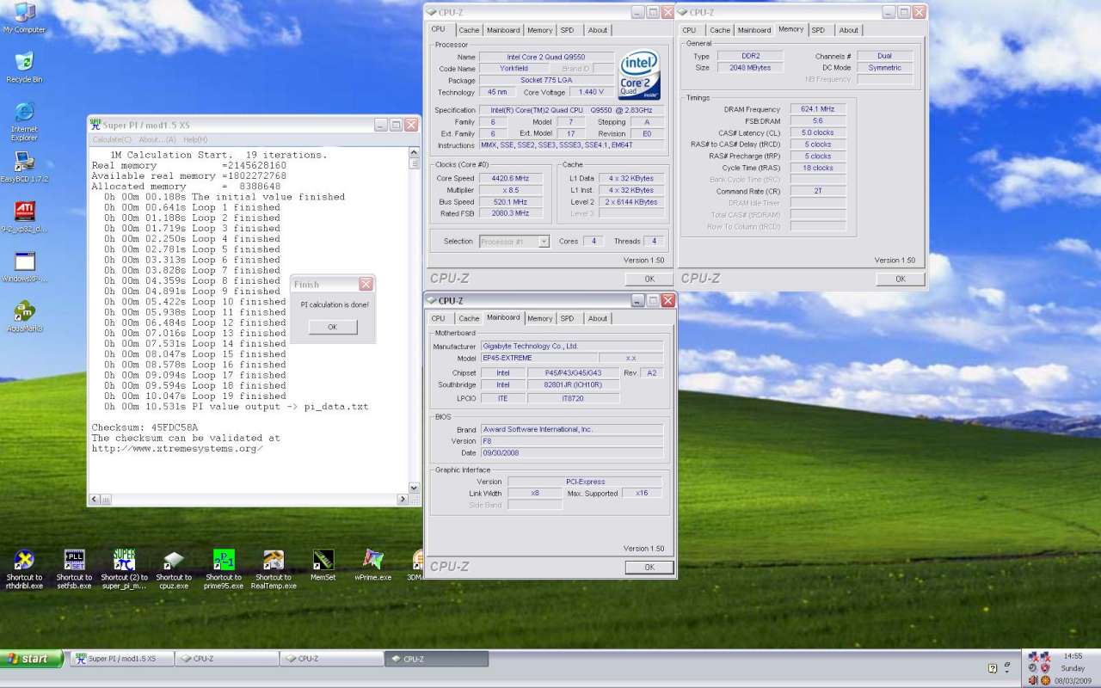Click the Command Rate 2T value
This screenshot has width=1101, height=688.
[x=817, y=191]
